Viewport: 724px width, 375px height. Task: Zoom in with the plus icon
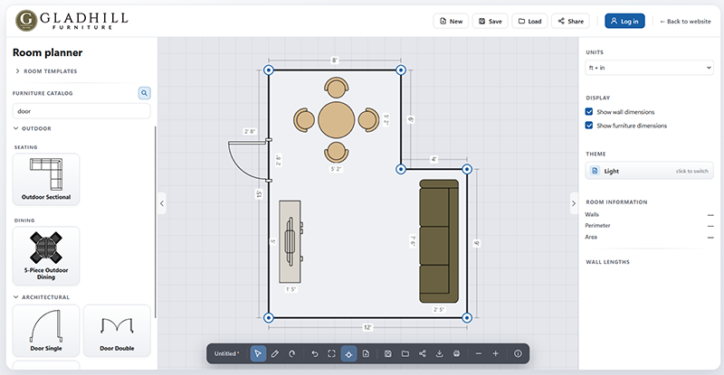(495, 354)
